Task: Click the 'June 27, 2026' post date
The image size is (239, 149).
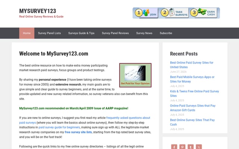Action: tap(178, 72)
